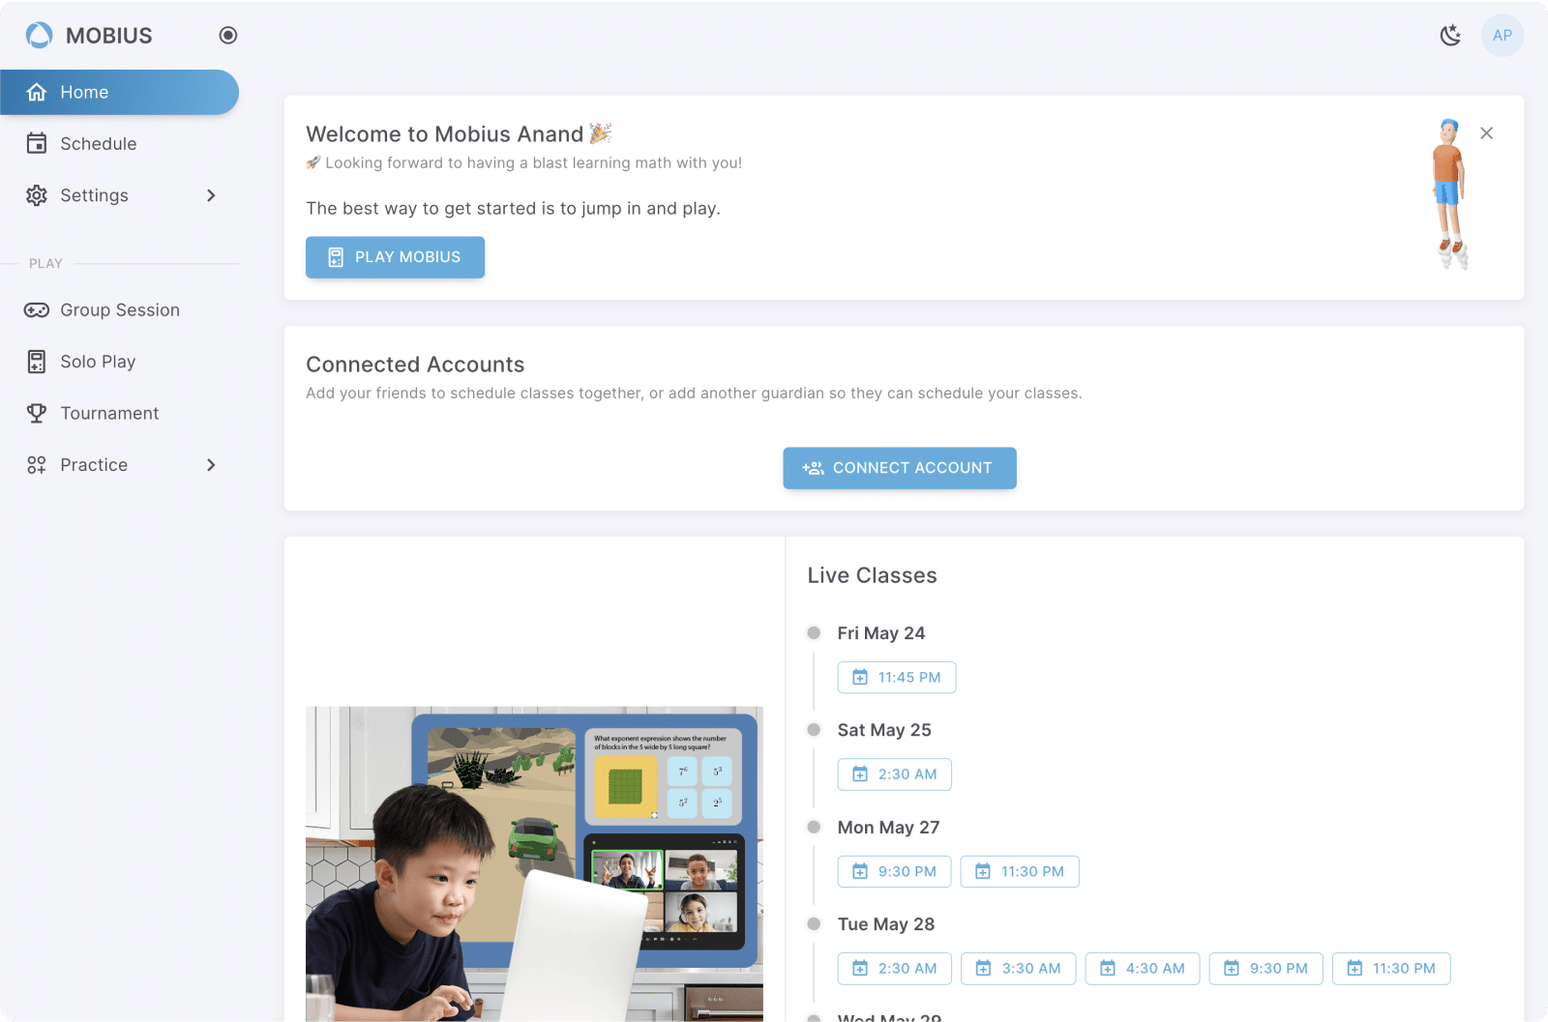
Task: Click the PLAY MOBIUS button
Action: pyautogui.click(x=395, y=257)
